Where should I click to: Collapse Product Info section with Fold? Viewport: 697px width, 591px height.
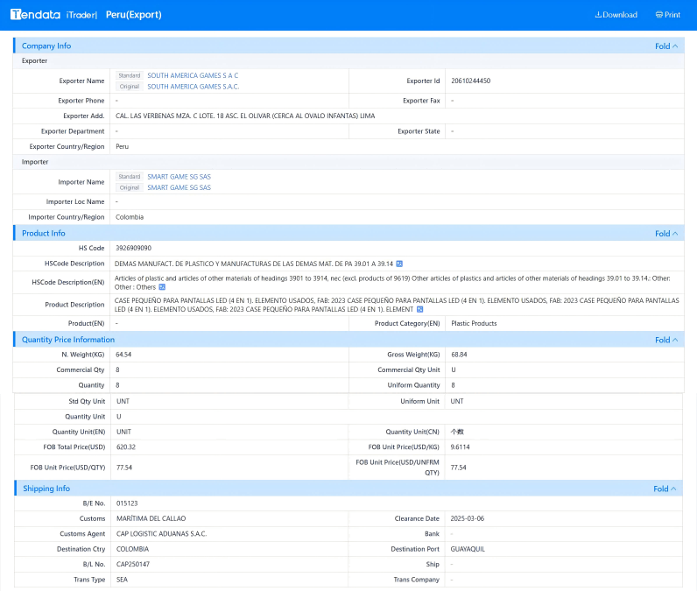(666, 234)
